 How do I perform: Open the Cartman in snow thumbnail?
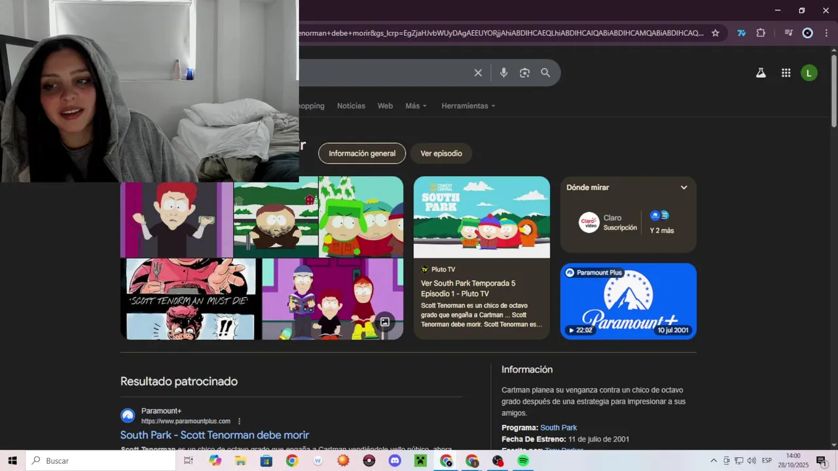click(276, 220)
